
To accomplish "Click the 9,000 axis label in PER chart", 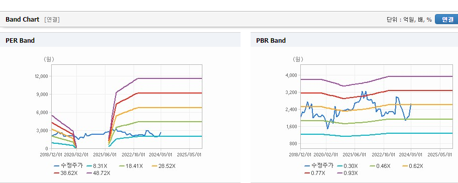I will [42, 95].
